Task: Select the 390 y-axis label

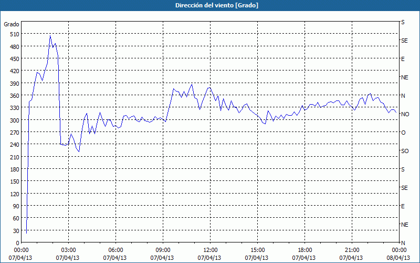Action: tap(15, 84)
